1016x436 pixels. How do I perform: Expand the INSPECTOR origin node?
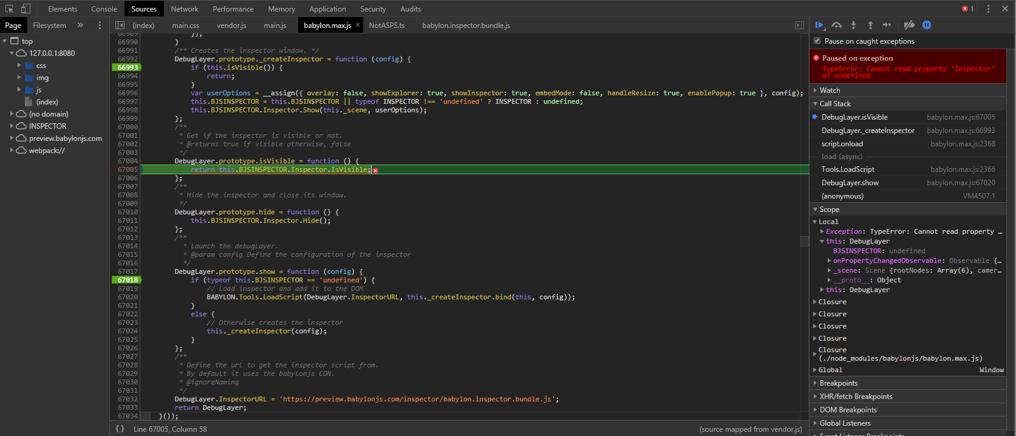point(12,126)
